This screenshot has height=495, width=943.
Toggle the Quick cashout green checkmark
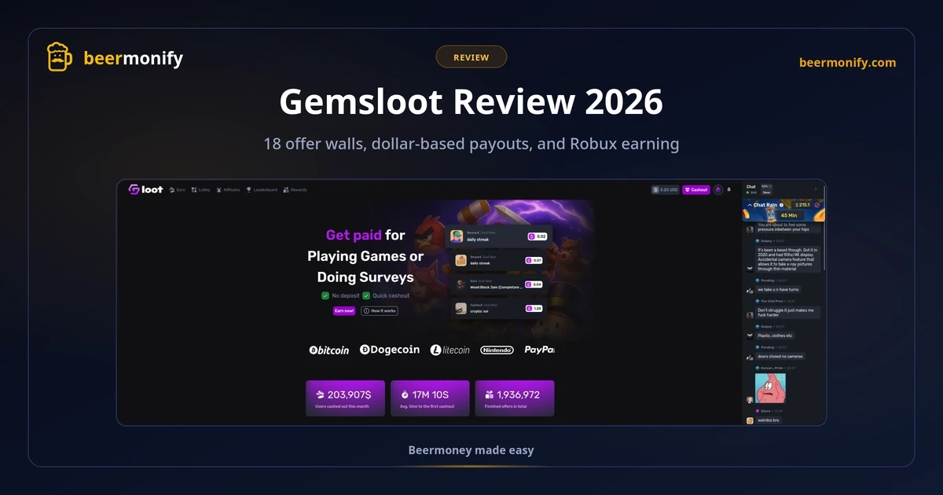click(x=366, y=295)
